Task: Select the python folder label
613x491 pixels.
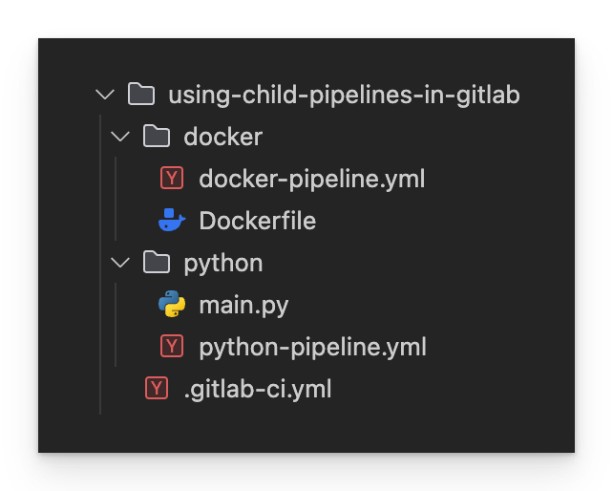Action: coord(223,264)
